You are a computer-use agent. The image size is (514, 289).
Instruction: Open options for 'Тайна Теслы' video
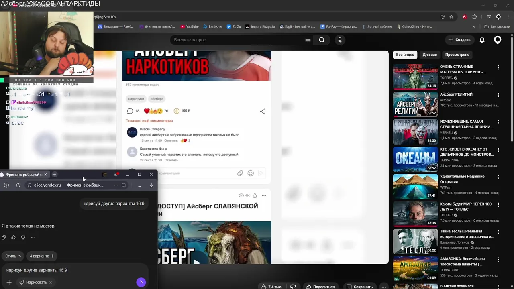[498, 232]
